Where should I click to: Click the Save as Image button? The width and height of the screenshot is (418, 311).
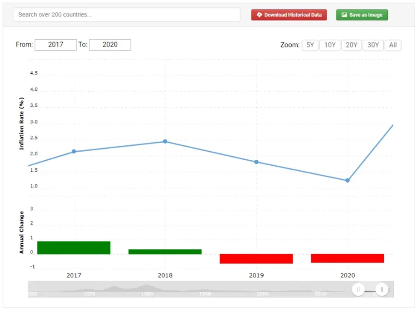pyautogui.click(x=362, y=15)
